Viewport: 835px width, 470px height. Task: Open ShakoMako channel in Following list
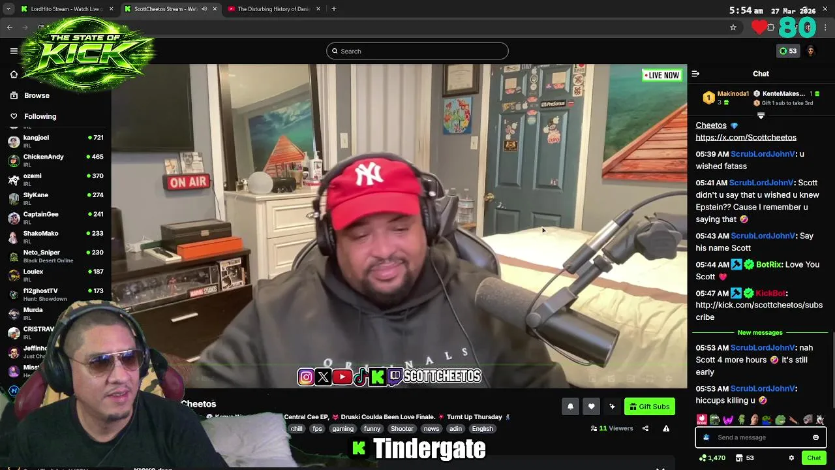point(55,236)
